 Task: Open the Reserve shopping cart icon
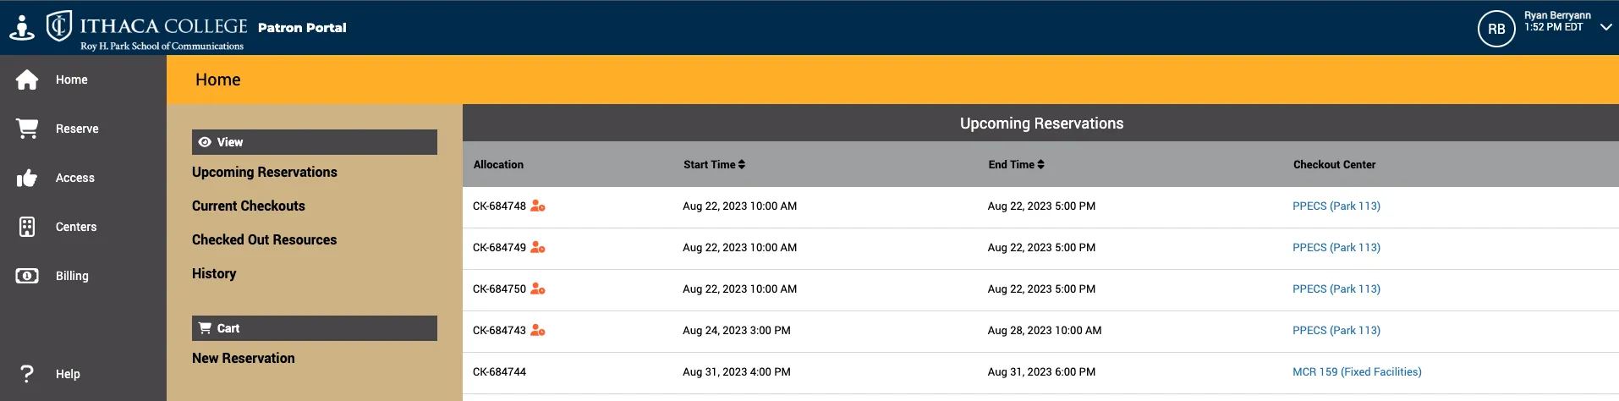point(27,129)
